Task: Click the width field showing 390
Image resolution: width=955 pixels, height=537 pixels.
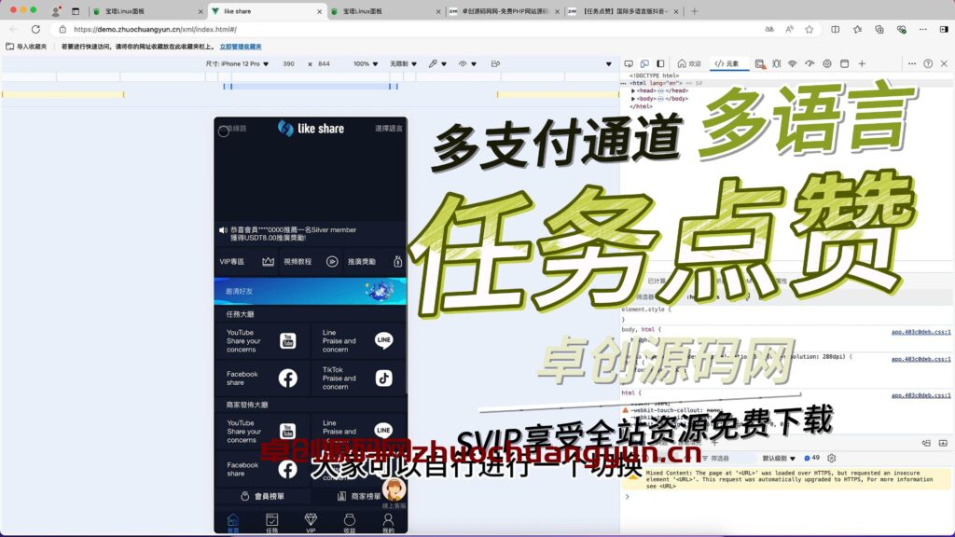Action: [x=289, y=63]
